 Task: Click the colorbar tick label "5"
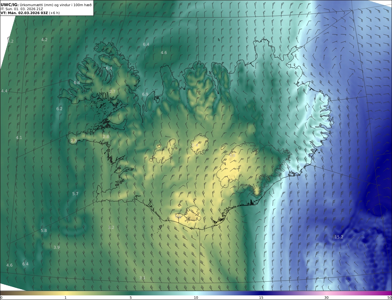pos(131,298)
